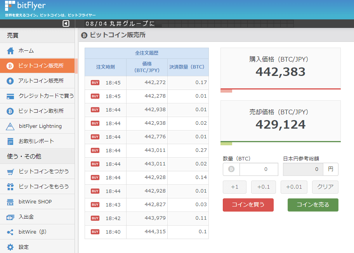Open ビットコイン取引所 page

37,111
